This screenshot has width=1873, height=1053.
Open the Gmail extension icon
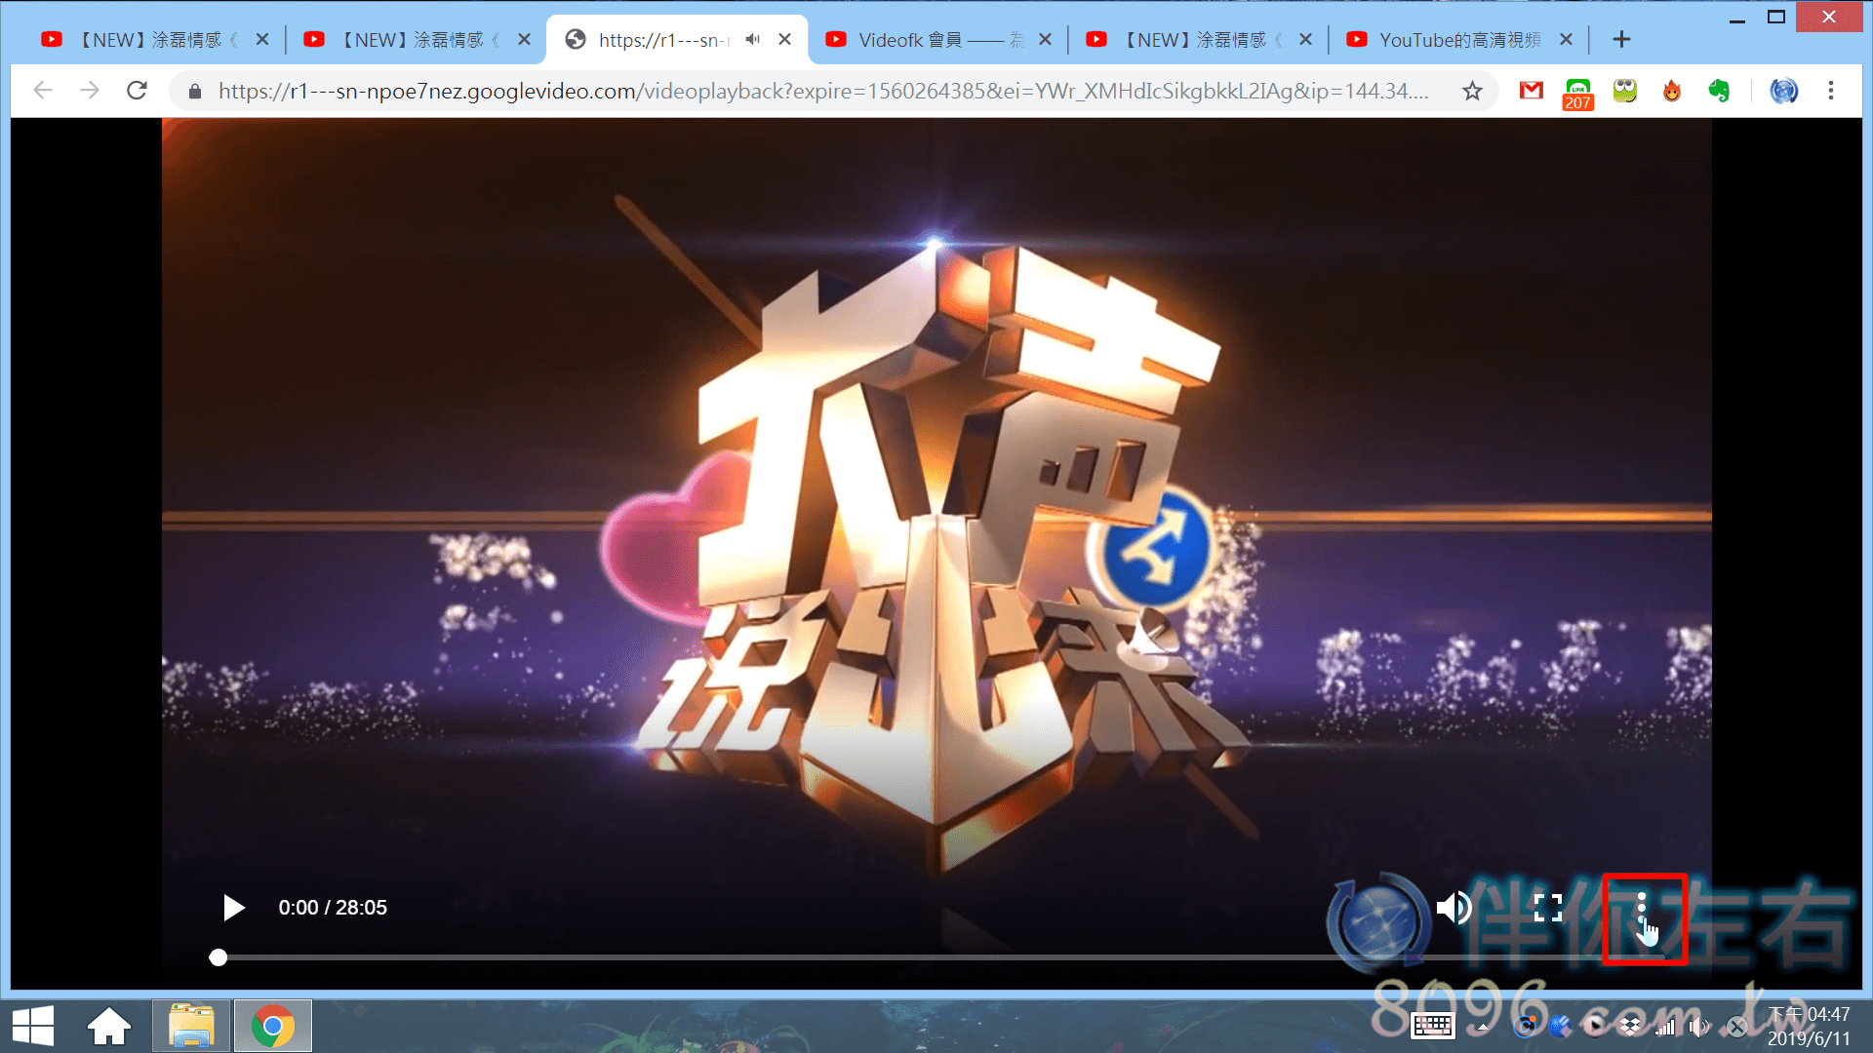point(1532,91)
